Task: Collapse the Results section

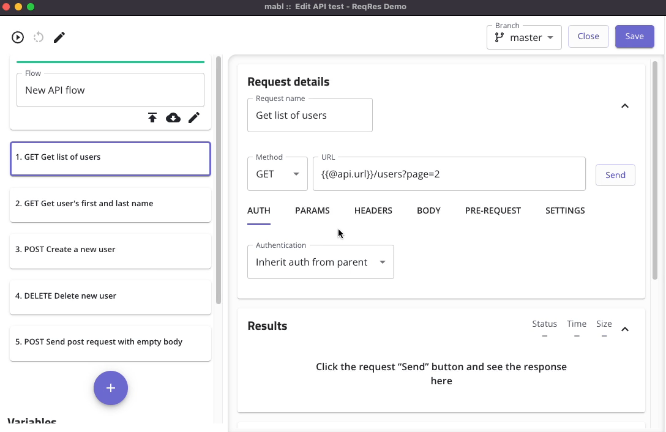Action: click(x=625, y=329)
